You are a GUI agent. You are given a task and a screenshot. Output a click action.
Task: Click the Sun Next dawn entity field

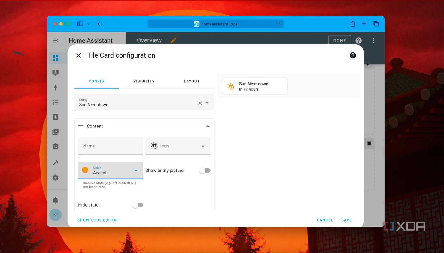point(144,103)
